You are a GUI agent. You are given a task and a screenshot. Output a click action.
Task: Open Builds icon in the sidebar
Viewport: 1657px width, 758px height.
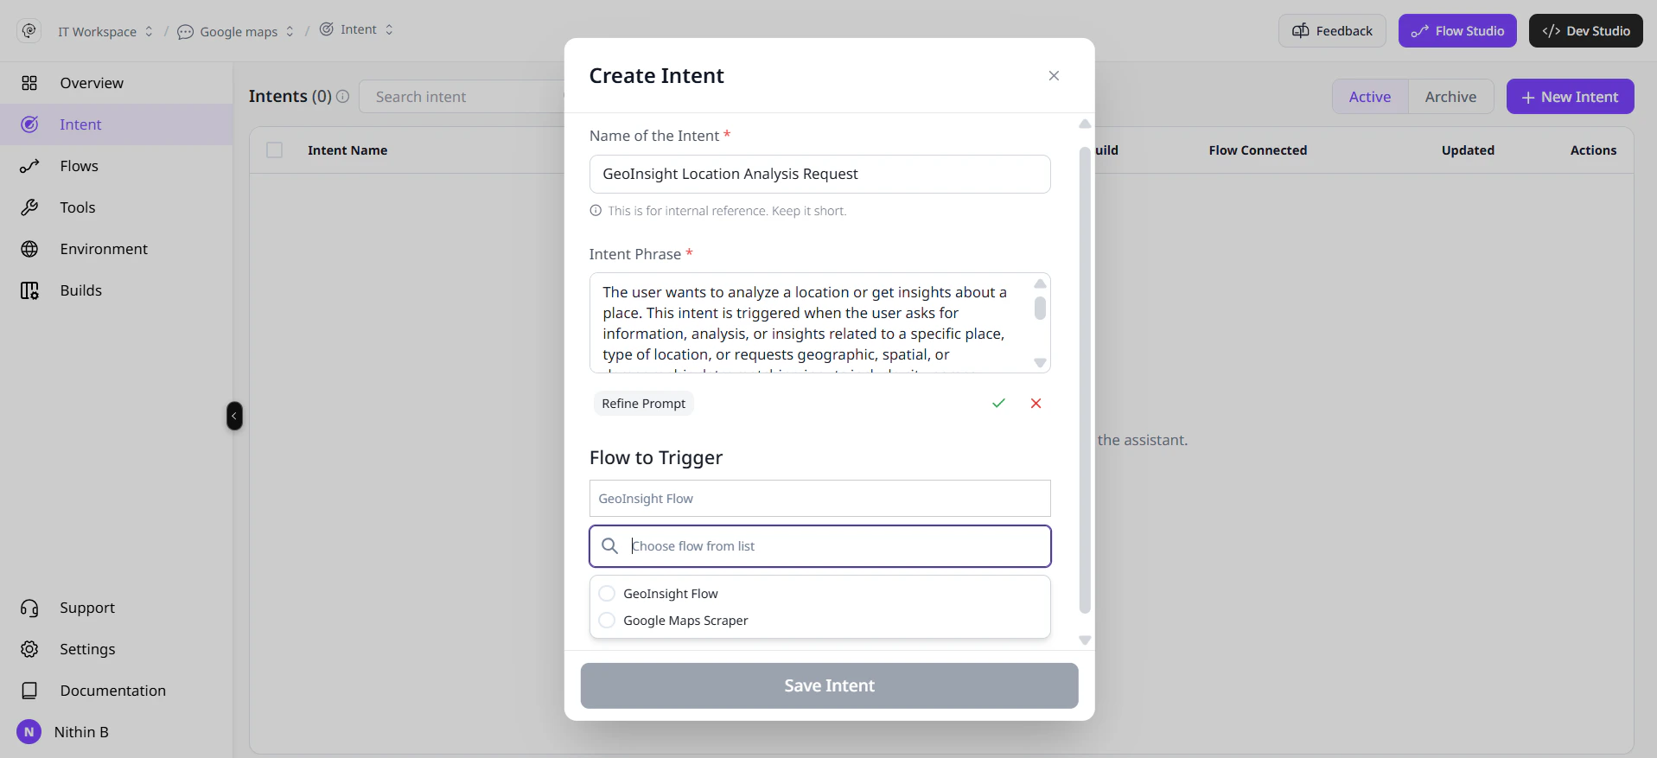29,290
